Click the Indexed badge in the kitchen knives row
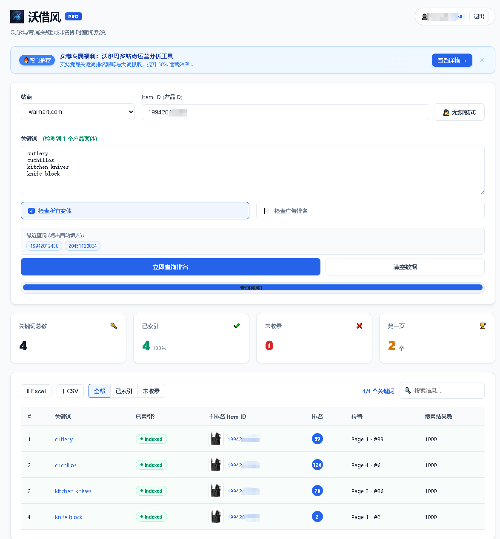Screen dimensions: 500x539 (151, 491)
